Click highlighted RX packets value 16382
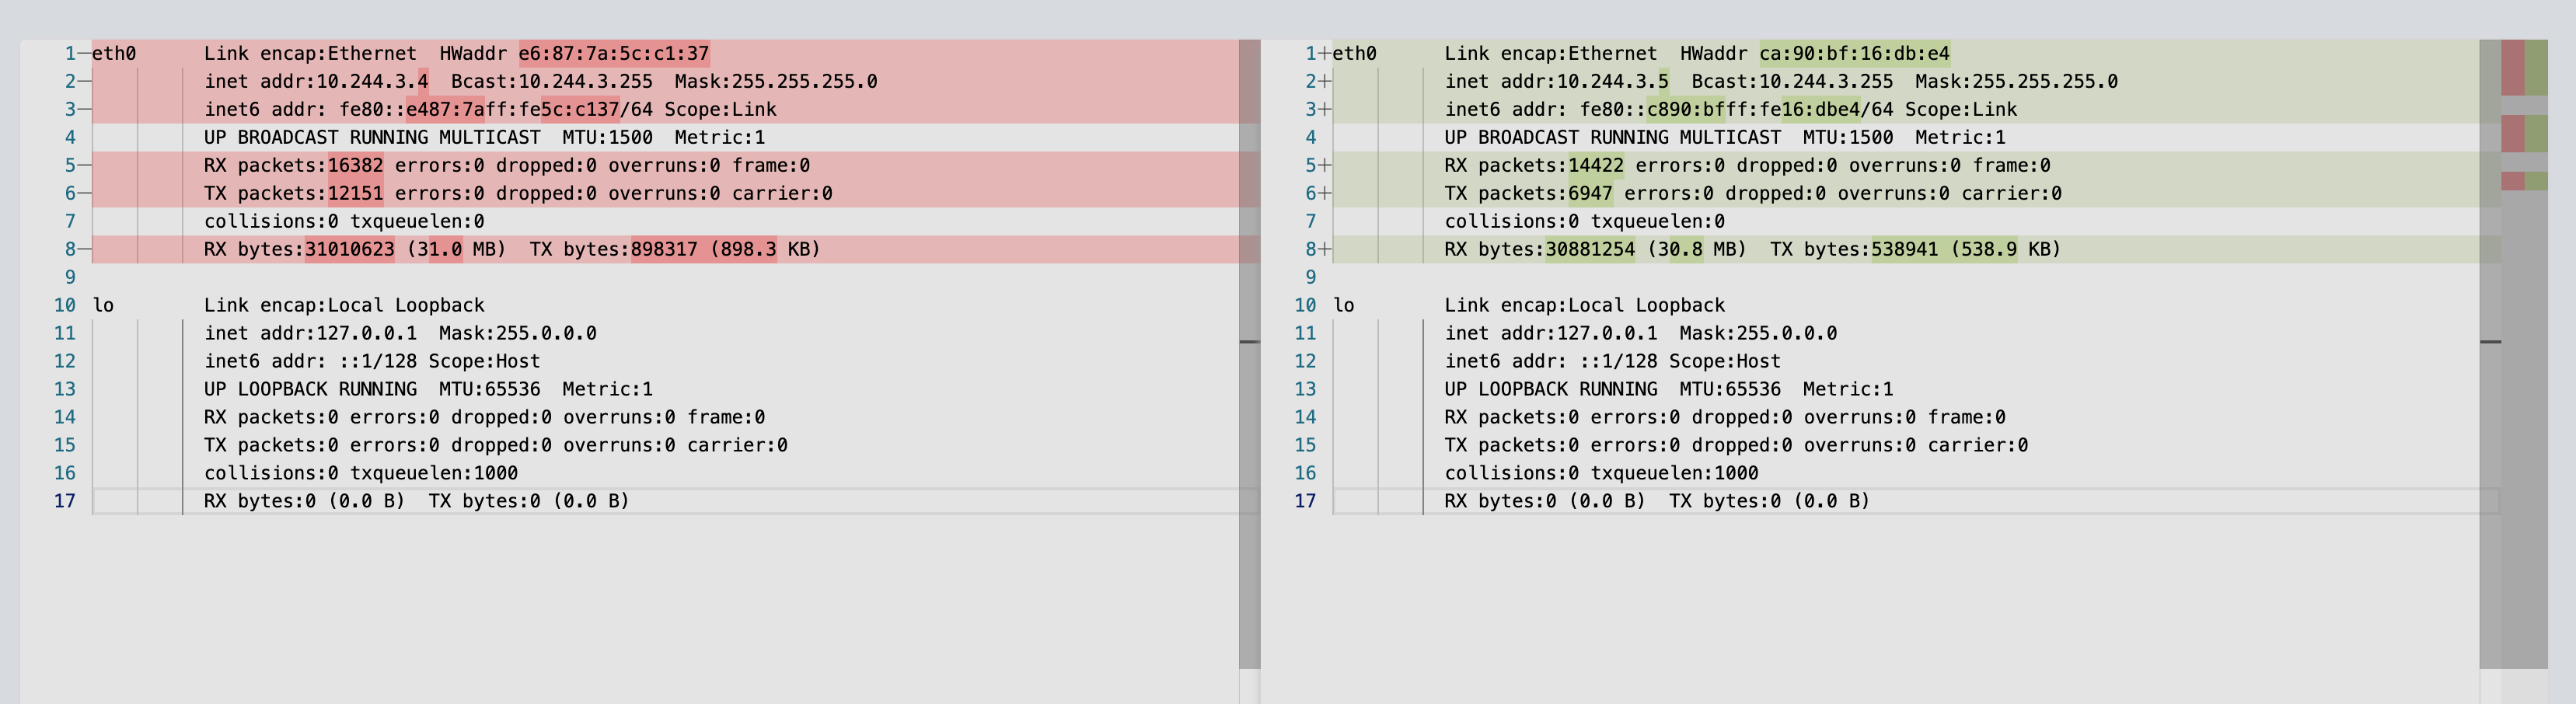Viewport: 2576px width, 704px height. pyautogui.click(x=355, y=166)
